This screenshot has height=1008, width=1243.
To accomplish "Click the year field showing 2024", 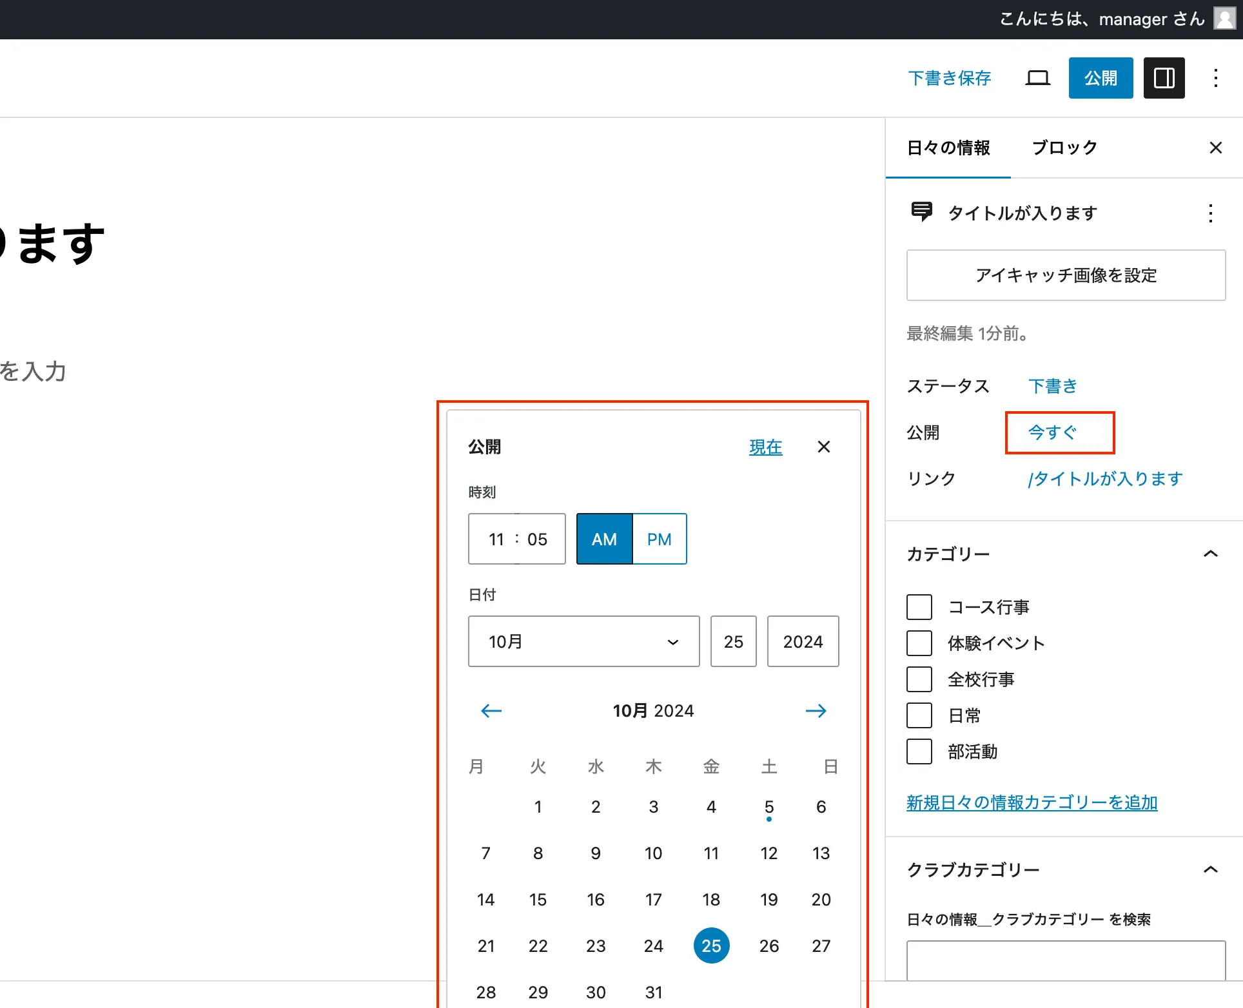I will (803, 641).
